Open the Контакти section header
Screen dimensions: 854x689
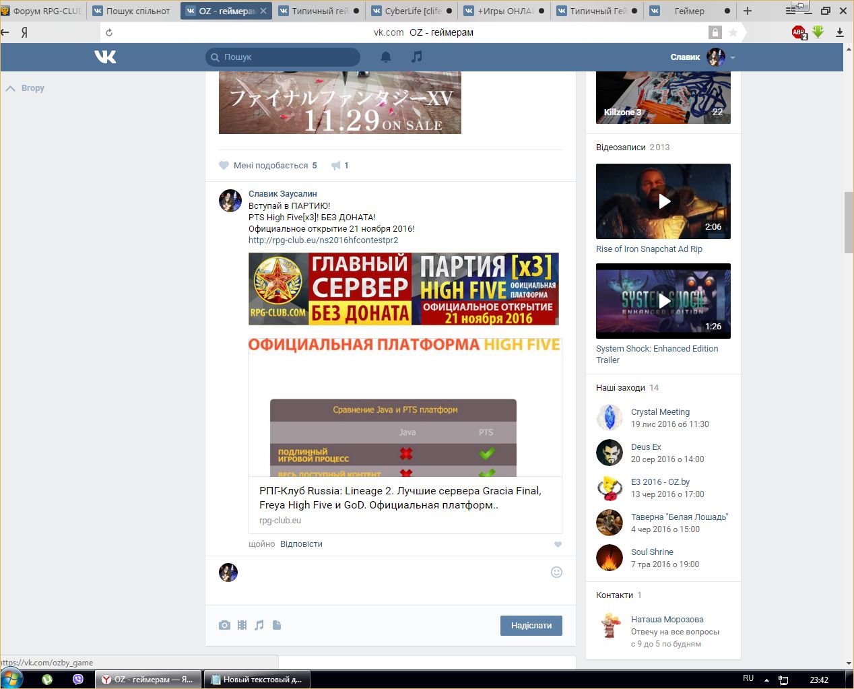(614, 595)
